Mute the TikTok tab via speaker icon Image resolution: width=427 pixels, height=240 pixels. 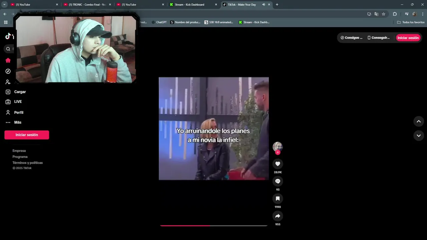click(x=264, y=5)
